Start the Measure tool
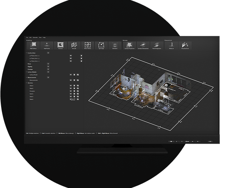Screen dimensions: 232x188 [x=171, y=45]
